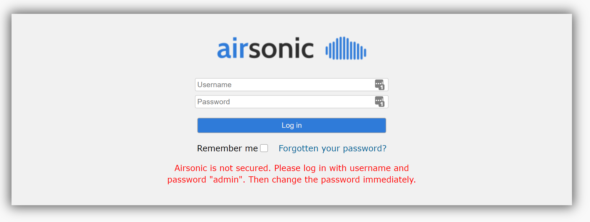Open autofill badge inside the Password box
Image resolution: width=590 pixels, height=222 pixels.
tap(379, 102)
